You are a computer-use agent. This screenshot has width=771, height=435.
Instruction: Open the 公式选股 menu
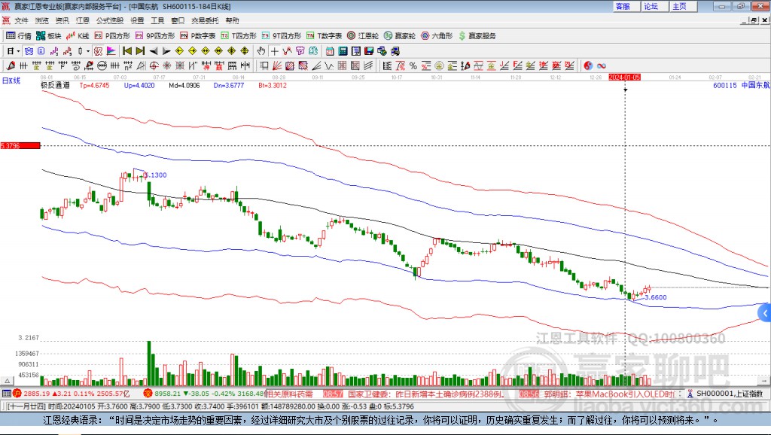pyautogui.click(x=109, y=20)
